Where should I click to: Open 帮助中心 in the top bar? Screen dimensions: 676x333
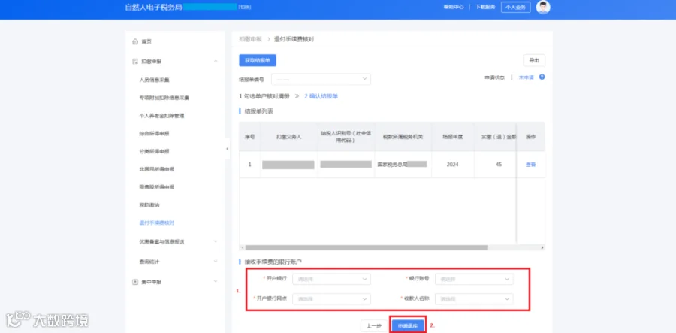click(454, 7)
